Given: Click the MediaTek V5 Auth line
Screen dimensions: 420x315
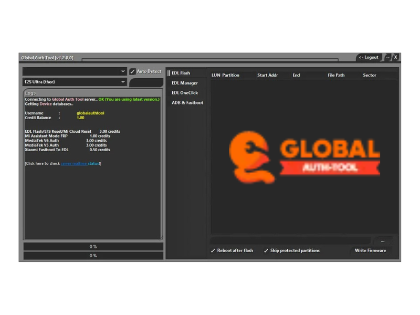Looking at the screenshot, I should pyautogui.click(x=66, y=145).
